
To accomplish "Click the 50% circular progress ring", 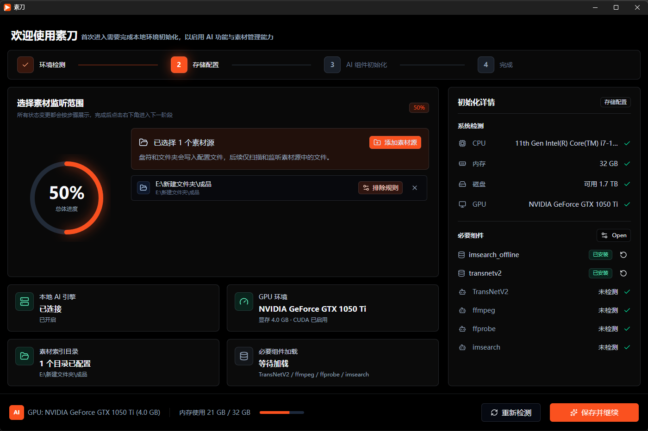I will 67,198.
